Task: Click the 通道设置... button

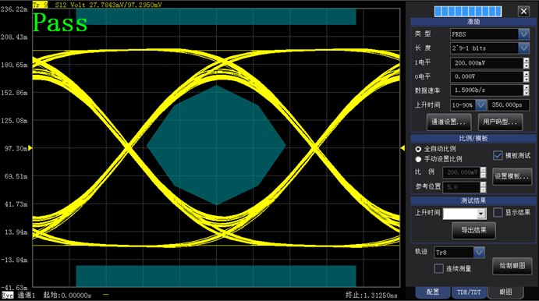Action: 449,122
